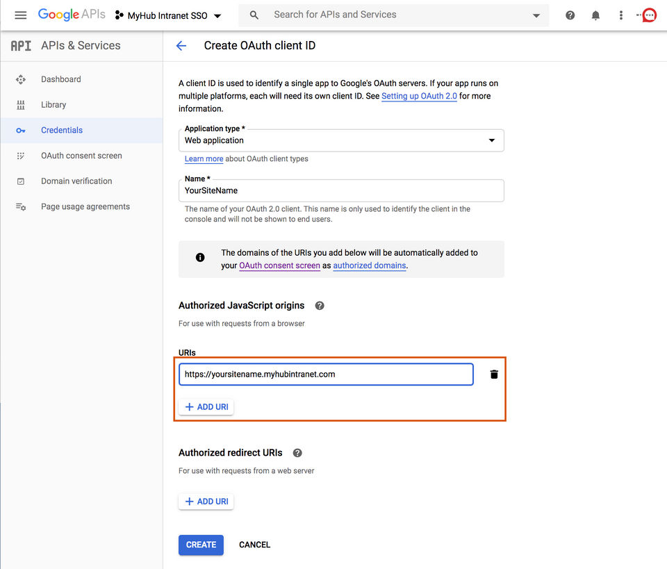The image size is (667, 569).
Task: Open OAuth consent screen in sidebar
Action: (x=81, y=156)
